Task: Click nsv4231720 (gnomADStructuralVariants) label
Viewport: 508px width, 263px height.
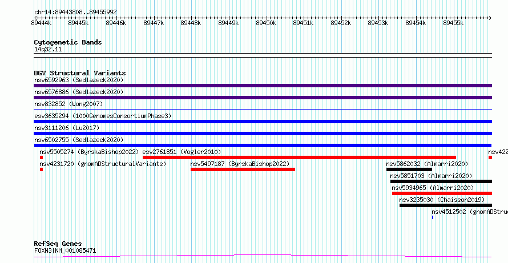Action: 103,164
